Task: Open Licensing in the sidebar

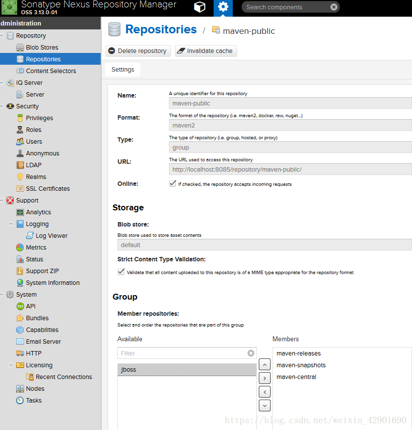Action: 39,365
